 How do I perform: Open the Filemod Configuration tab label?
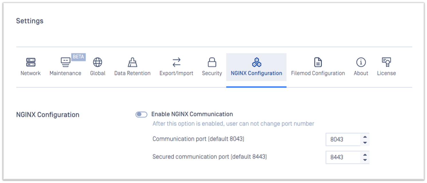point(318,73)
